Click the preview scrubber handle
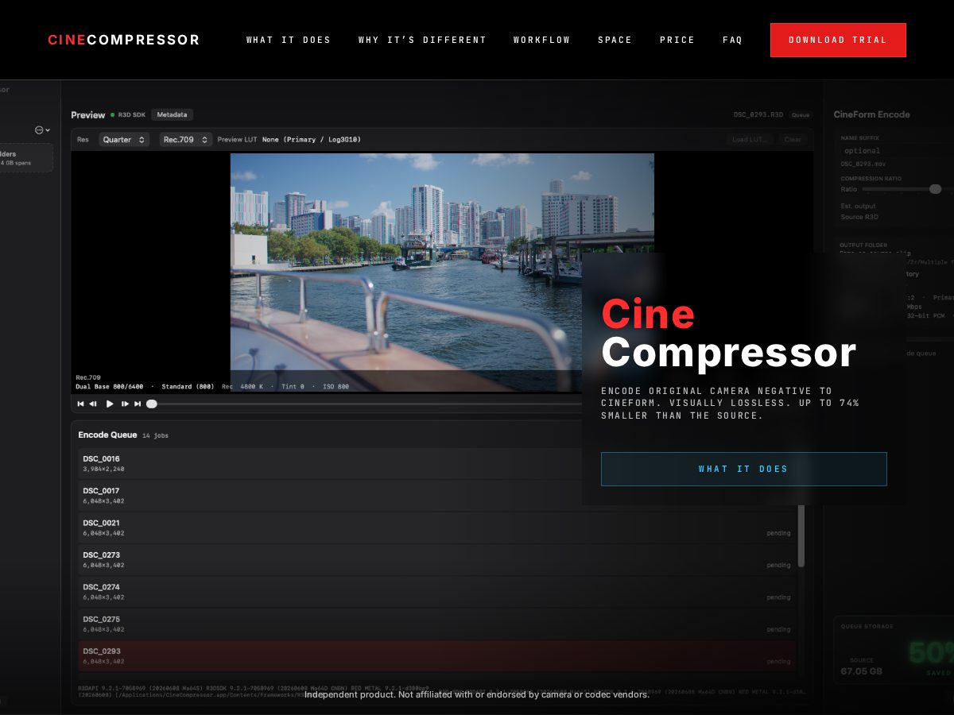Image resolution: width=954 pixels, height=715 pixels. pyautogui.click(x=152, y=404)
